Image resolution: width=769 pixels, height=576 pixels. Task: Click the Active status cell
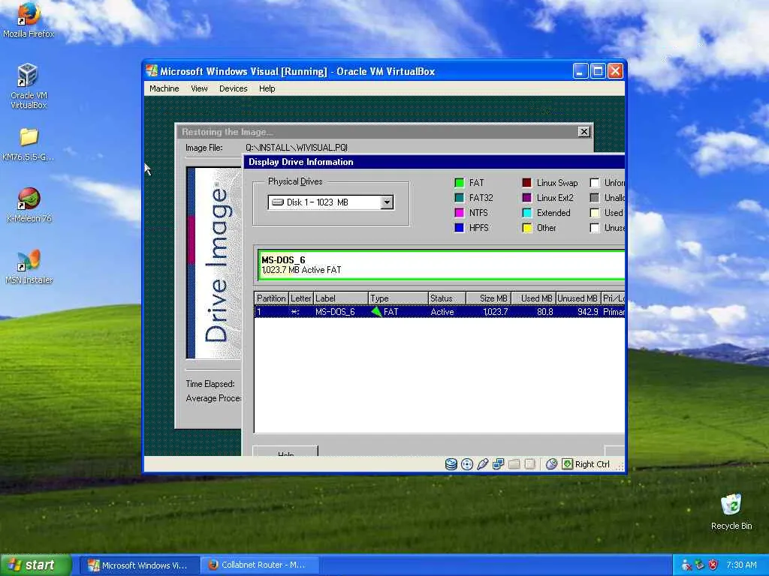click(x=442, y=312)
